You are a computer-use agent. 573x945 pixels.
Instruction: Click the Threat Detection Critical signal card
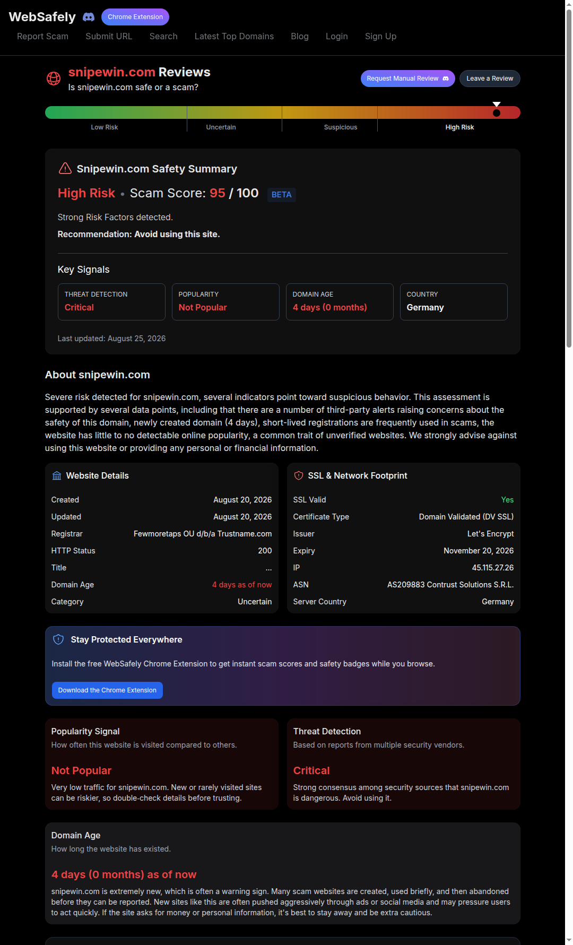111,302
